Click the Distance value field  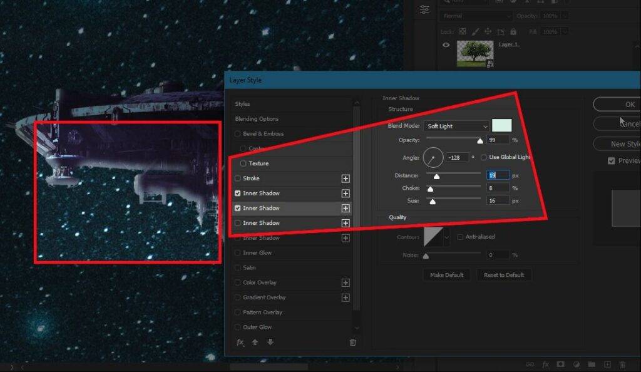pos(498,175)
